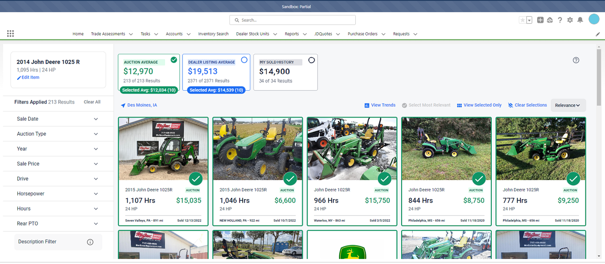The height and width of the screenshot is (264, 605).
Task: Click the Description Filter info icon
Action: pos(90,242)
